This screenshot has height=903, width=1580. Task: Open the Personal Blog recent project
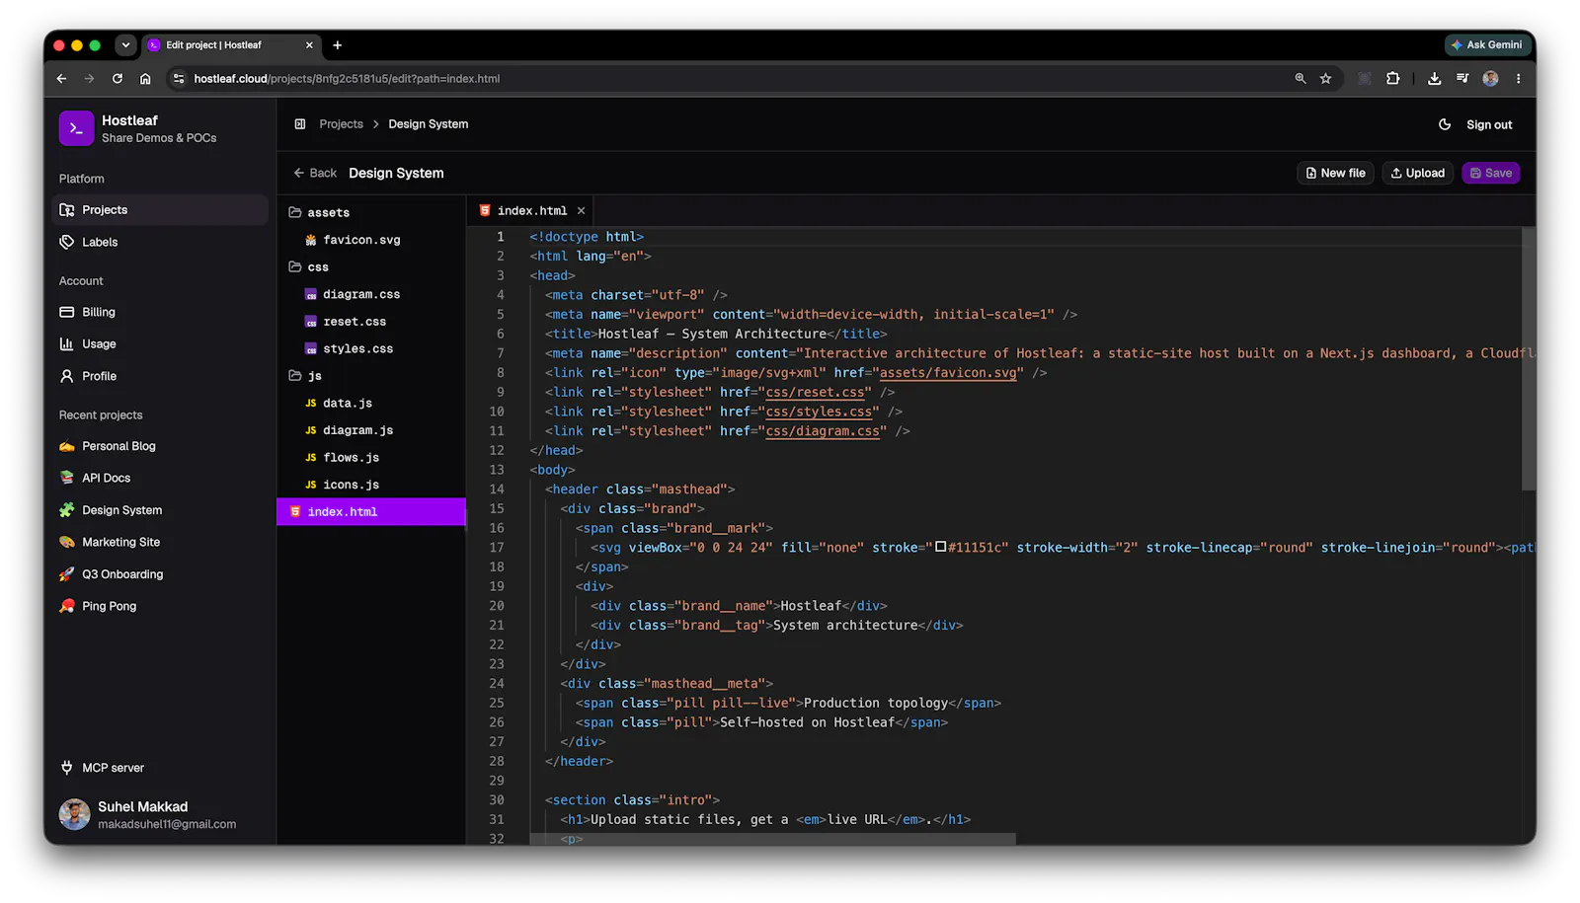(160, 446)
